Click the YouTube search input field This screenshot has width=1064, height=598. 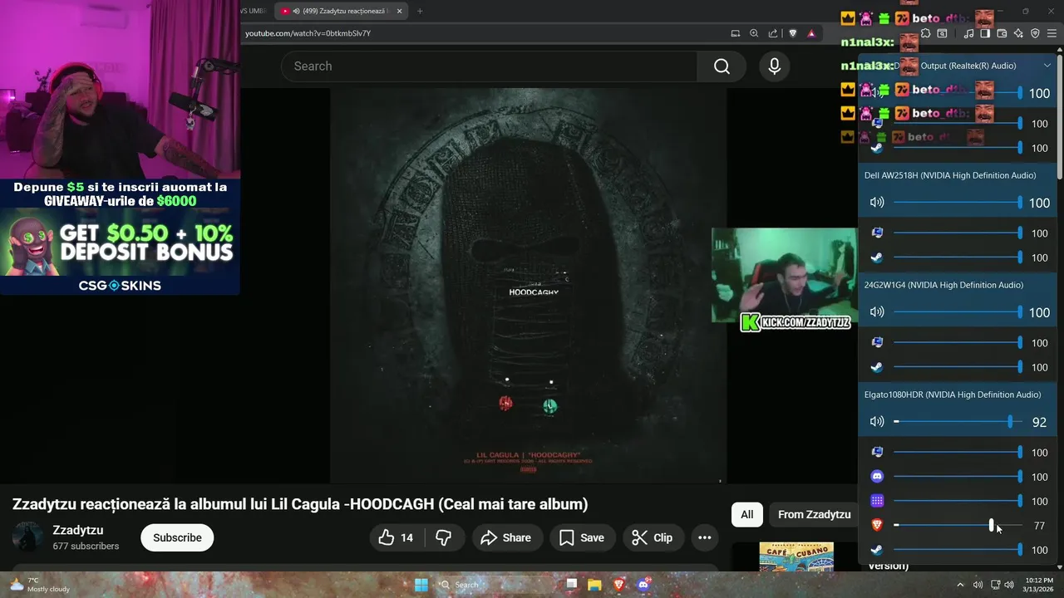click(489, 66)
